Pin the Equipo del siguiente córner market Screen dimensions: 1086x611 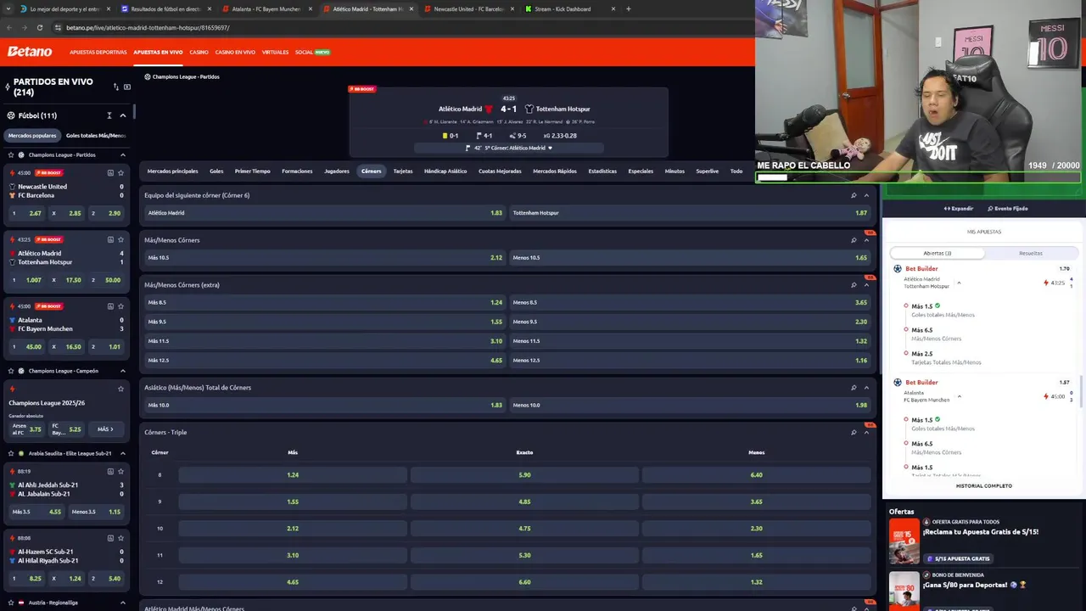click(x=854, y=195)
